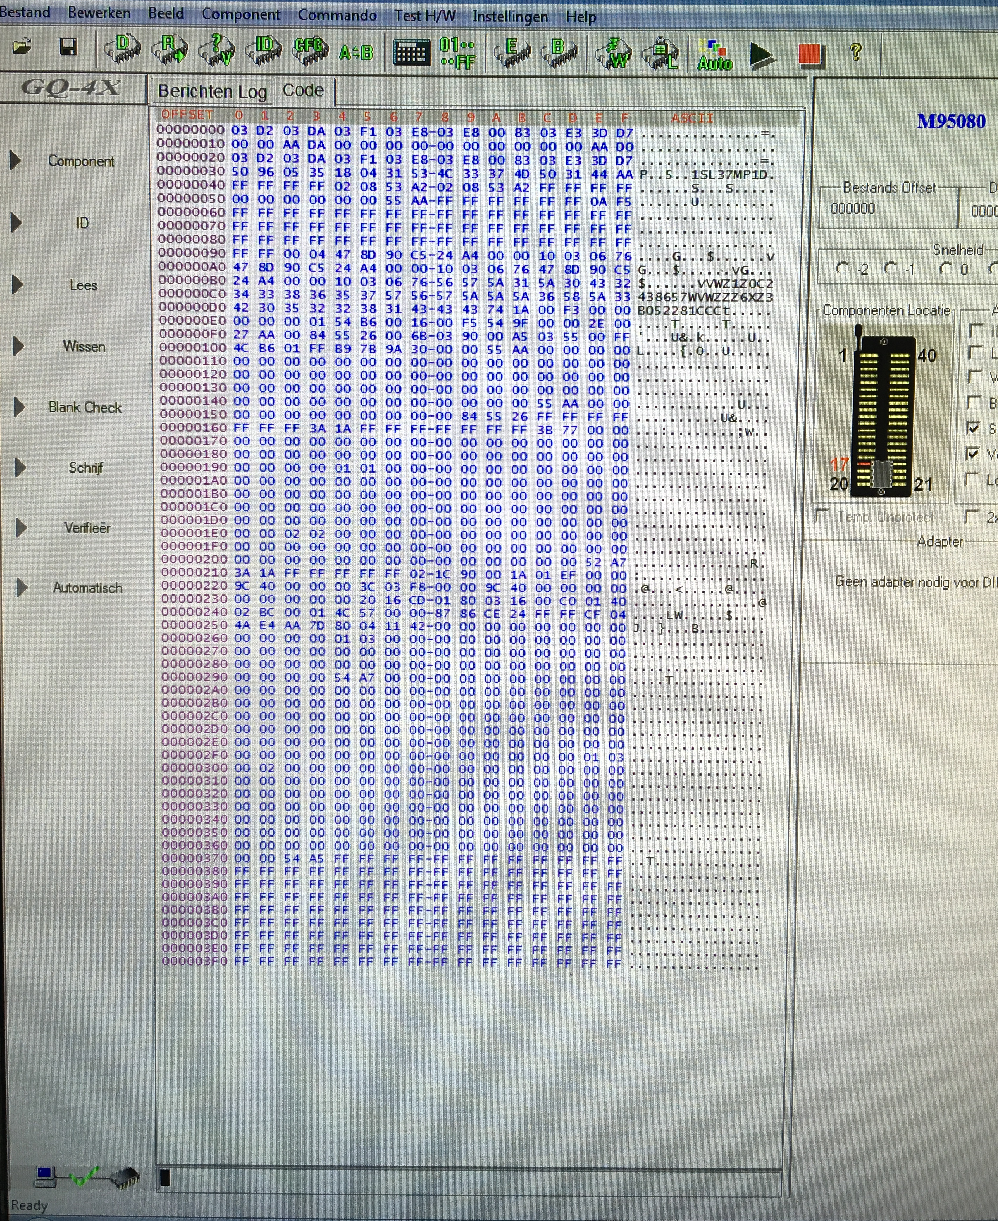
Task: Click the select device 'D' chip icon
Action: point(123,50)
